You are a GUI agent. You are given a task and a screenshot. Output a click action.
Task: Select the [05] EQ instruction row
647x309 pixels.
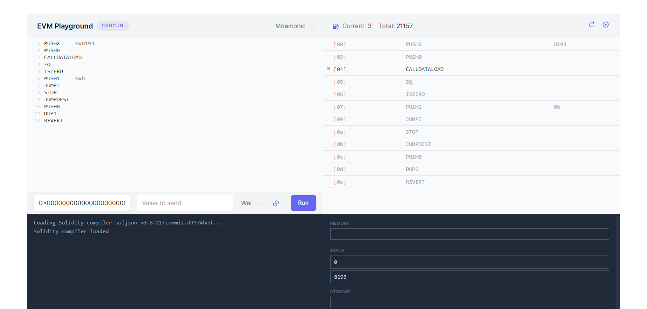pos(471,82)
